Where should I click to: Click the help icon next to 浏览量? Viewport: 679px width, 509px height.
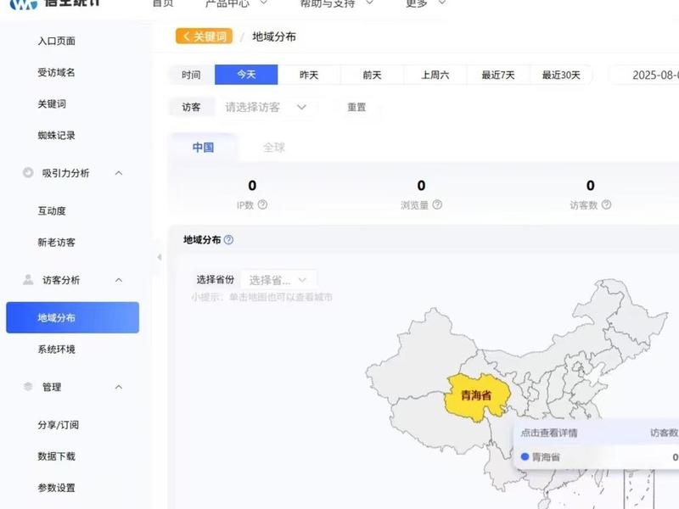pyautogui.click(x=437, y=204)
